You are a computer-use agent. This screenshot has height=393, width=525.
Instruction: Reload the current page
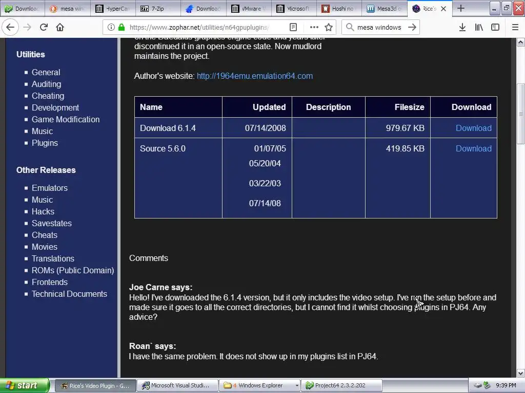coord(44,27)
